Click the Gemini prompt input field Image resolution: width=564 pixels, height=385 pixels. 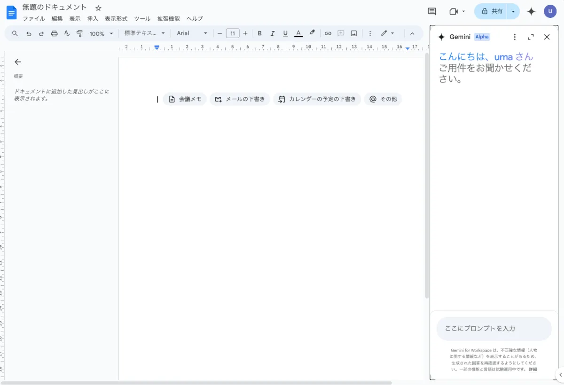coord(494,329)
